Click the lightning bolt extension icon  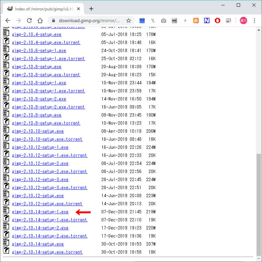tap(185, 20)
